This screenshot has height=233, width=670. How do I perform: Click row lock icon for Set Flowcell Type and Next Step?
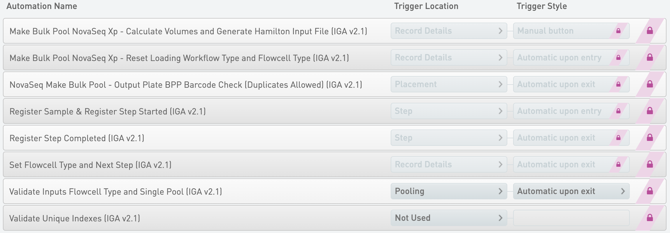point(650,164)
